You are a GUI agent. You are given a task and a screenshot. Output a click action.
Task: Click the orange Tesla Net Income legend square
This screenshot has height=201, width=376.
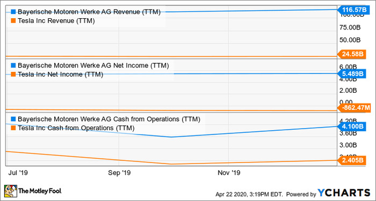point(13,75)
